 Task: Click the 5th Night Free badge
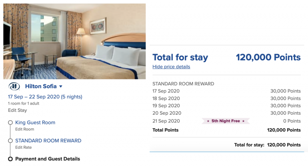(x=226, y=121)
